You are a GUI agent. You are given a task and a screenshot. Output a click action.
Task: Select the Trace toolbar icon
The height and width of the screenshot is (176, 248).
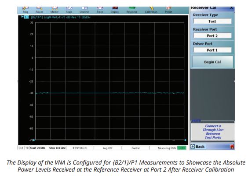(100, 10)
